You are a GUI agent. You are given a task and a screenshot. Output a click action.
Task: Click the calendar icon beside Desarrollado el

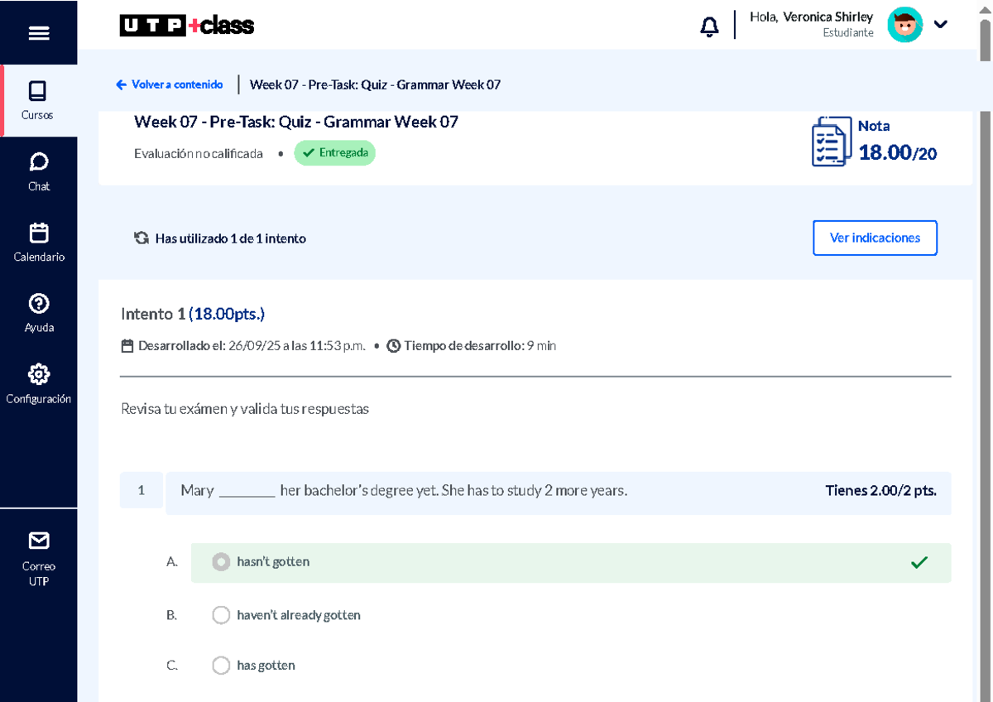(x=127, y=346)
